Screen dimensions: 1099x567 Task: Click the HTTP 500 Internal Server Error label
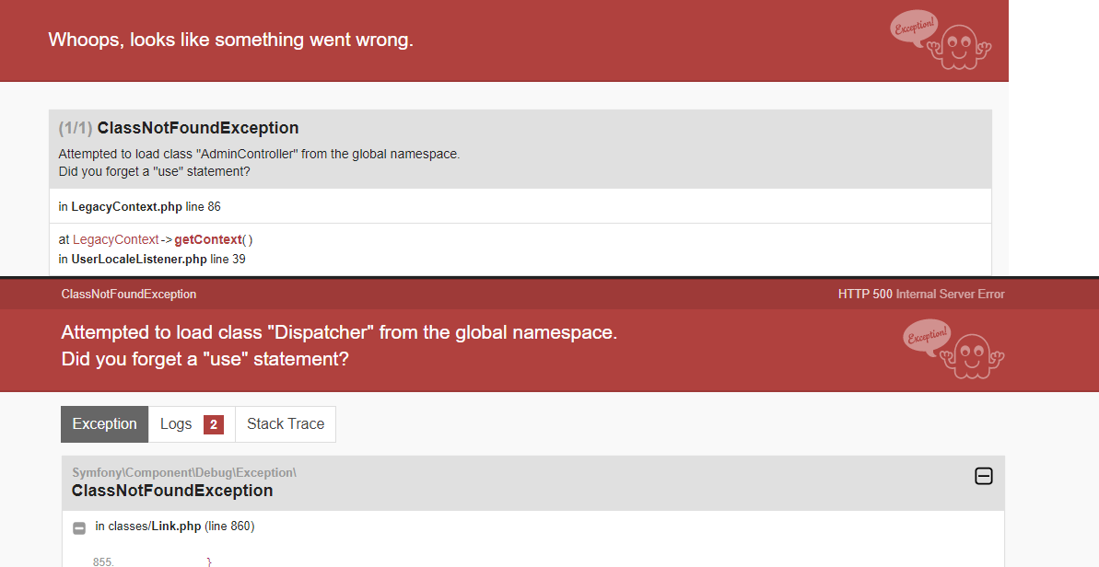pyautogui.click(x=921, y=294)
